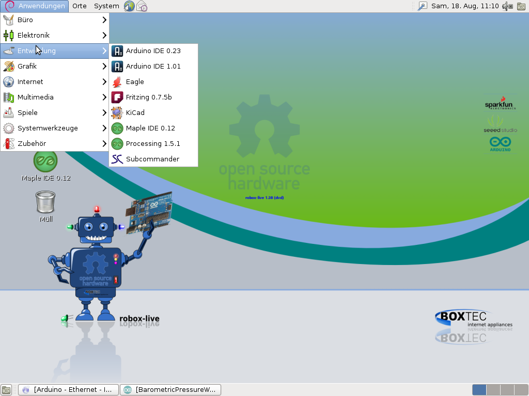Viewport: 529px width, 396px height.
Task: Click the top-right panel window icon
Action: 521,6
